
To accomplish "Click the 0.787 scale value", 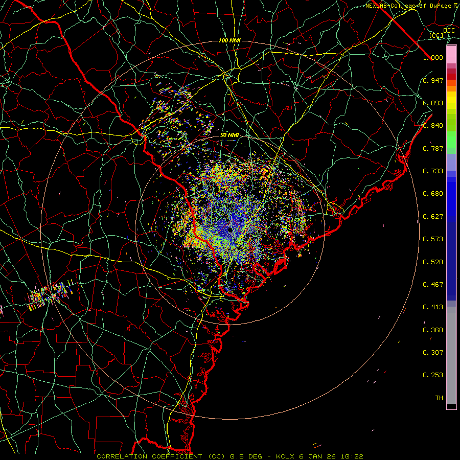I will point(433,148).
